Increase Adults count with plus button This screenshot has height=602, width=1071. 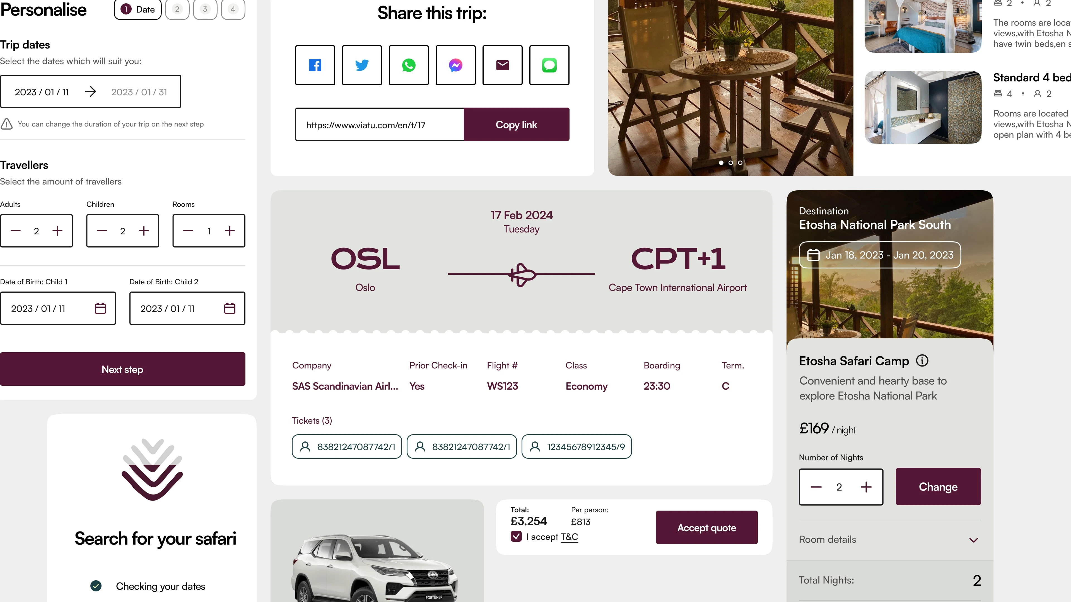pyautogui.click(x=57, y=231)
